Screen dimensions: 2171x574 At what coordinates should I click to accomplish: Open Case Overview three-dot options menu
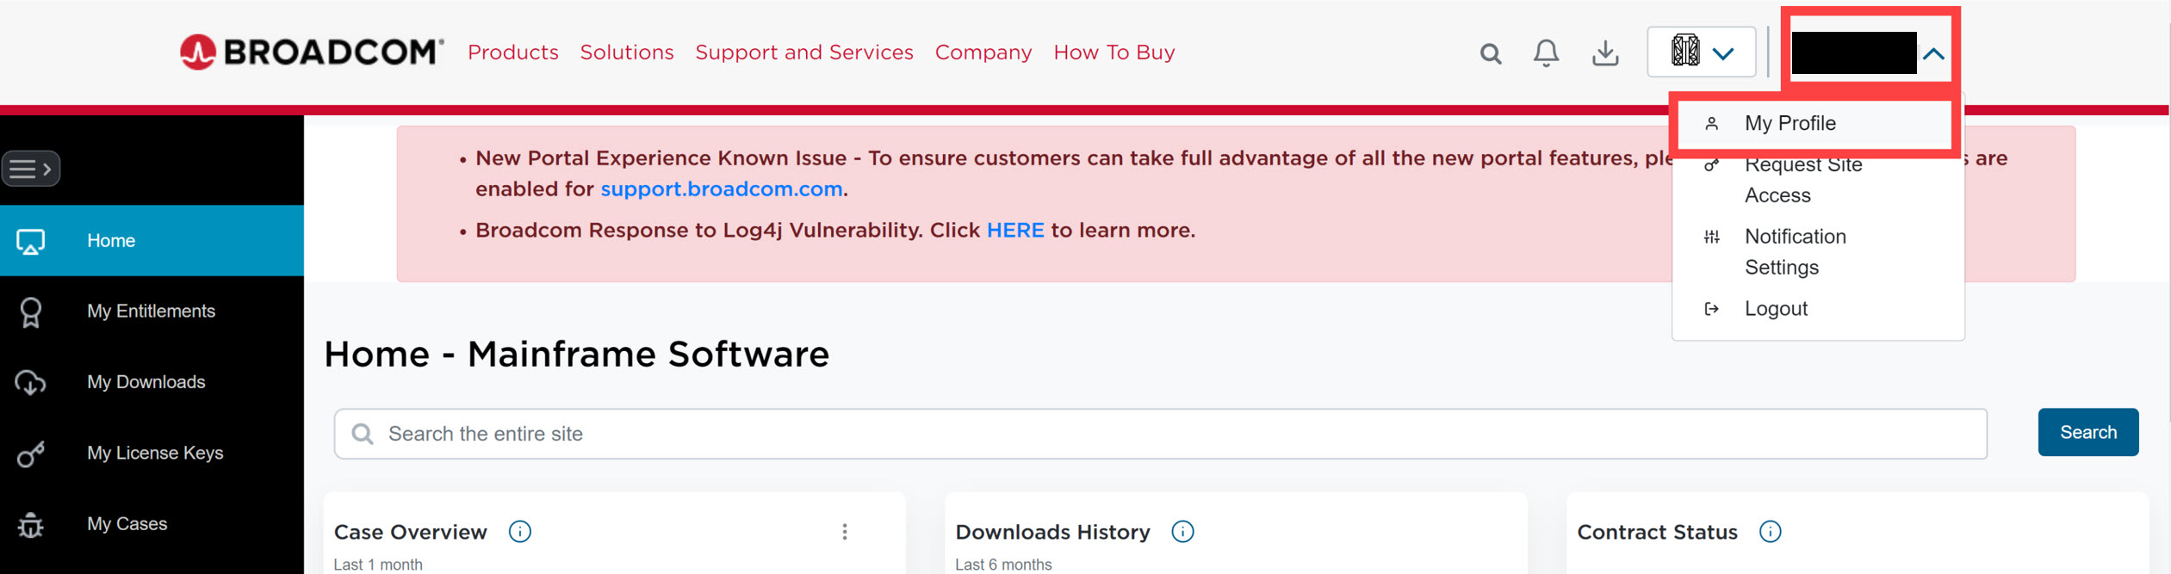click(845, 532)
